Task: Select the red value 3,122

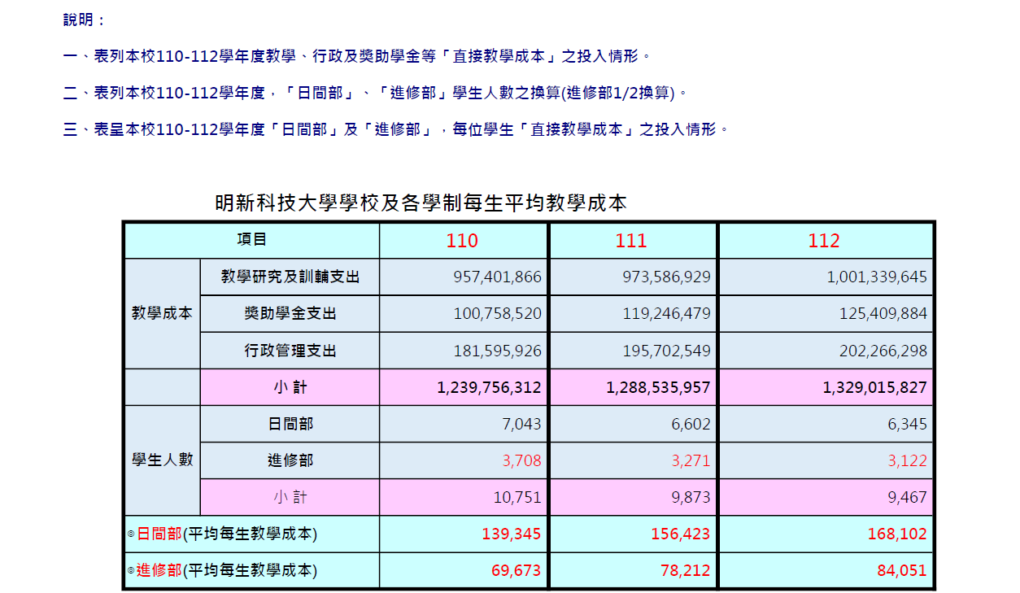Action: click(908, 461)
